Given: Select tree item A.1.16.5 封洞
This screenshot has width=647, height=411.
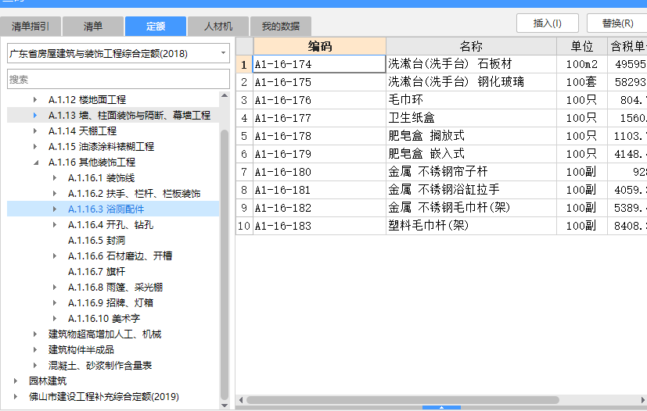Looking at the screenshot, I should [x=96, y=241].
